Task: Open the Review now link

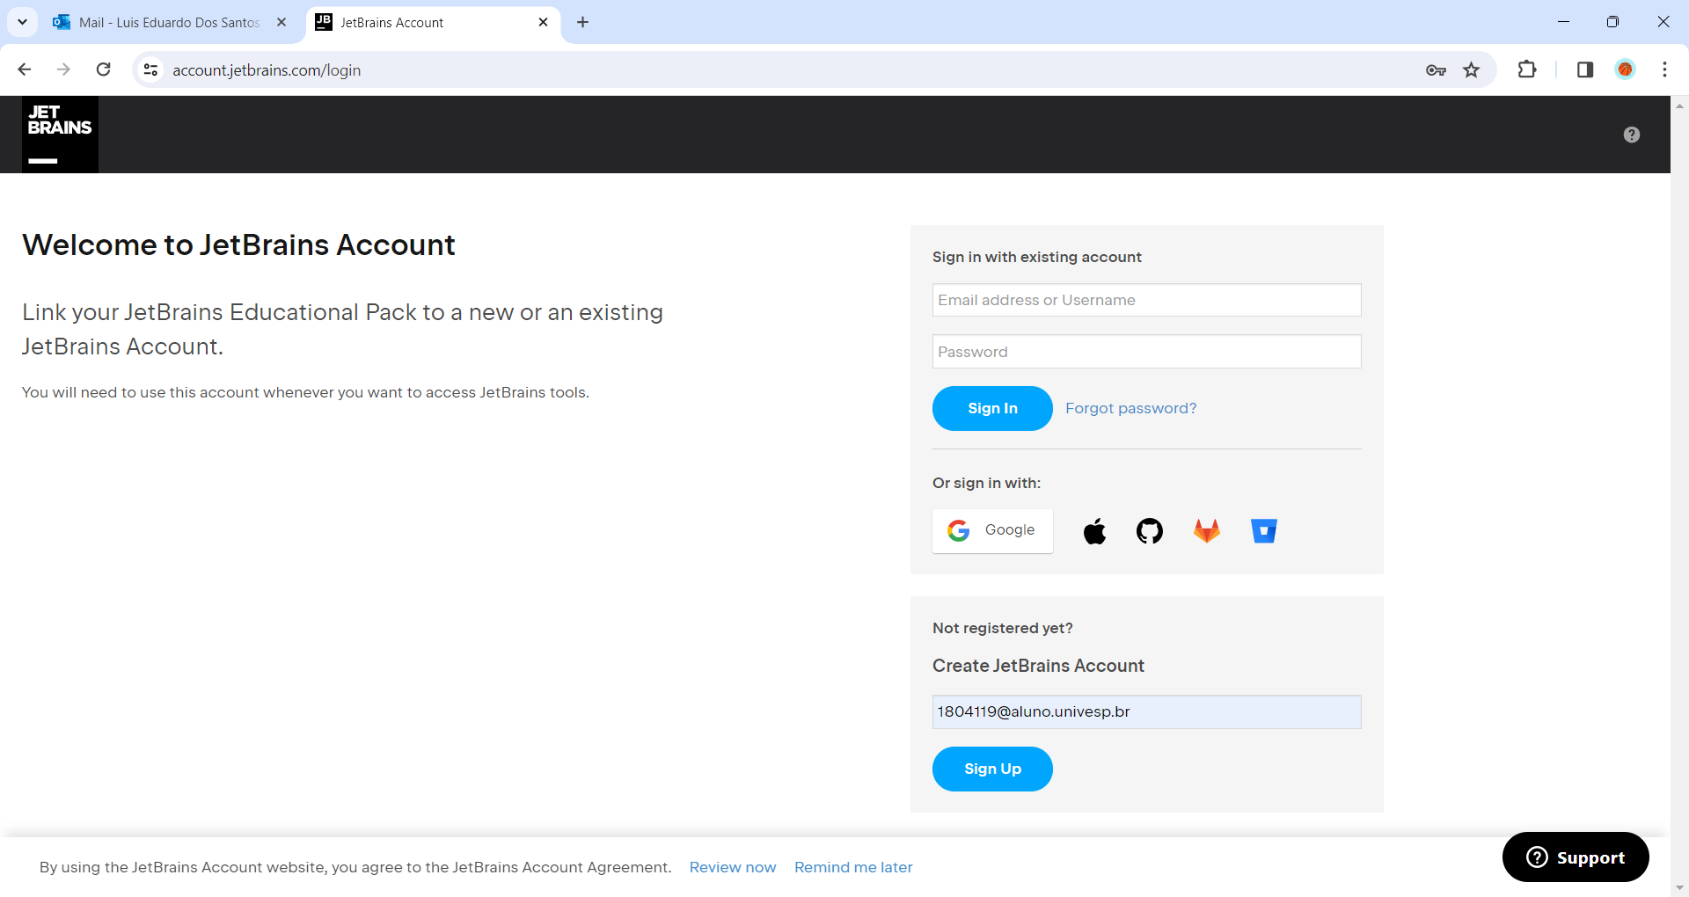Action: pyautogui.click(x=733, y=867)
